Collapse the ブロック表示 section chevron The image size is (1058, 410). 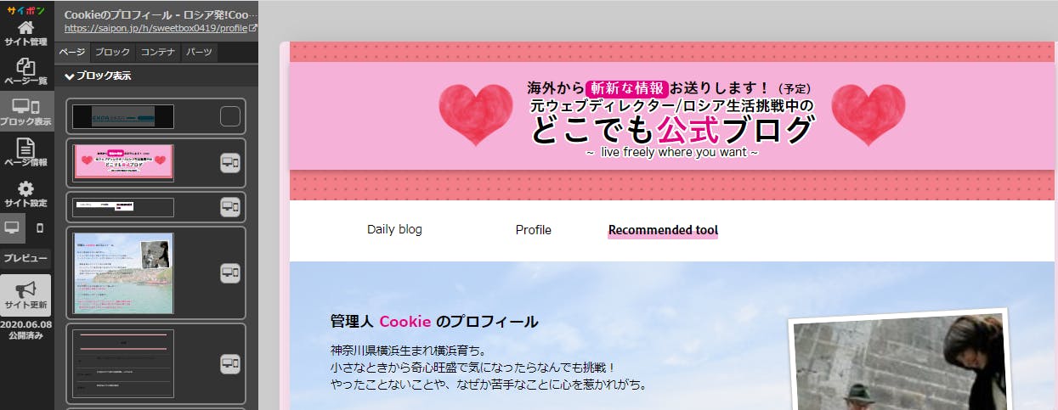[70, 76]
